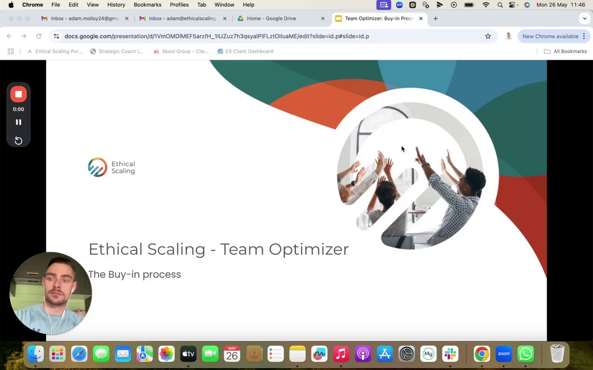This screenshot has height=370, width=593.
Task: Click the Zoom icon in the menu bar
Action: [x=399, y=5]
